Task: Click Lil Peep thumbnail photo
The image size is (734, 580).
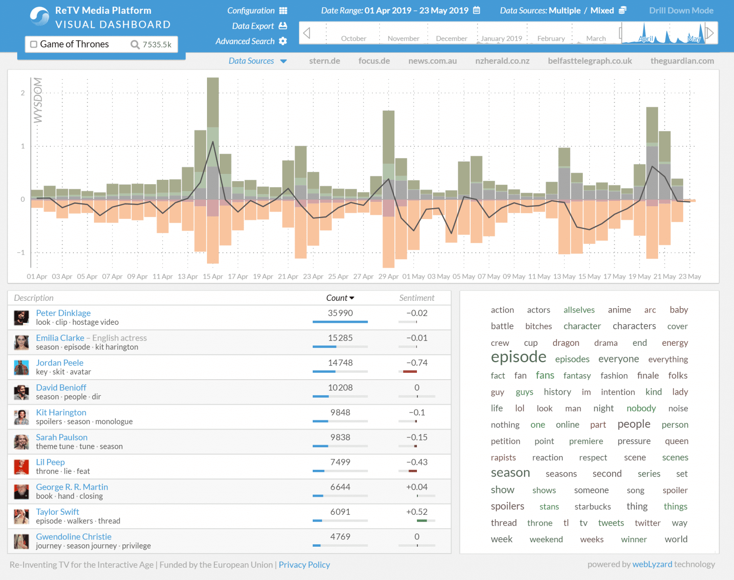Action: coord(22,467)
